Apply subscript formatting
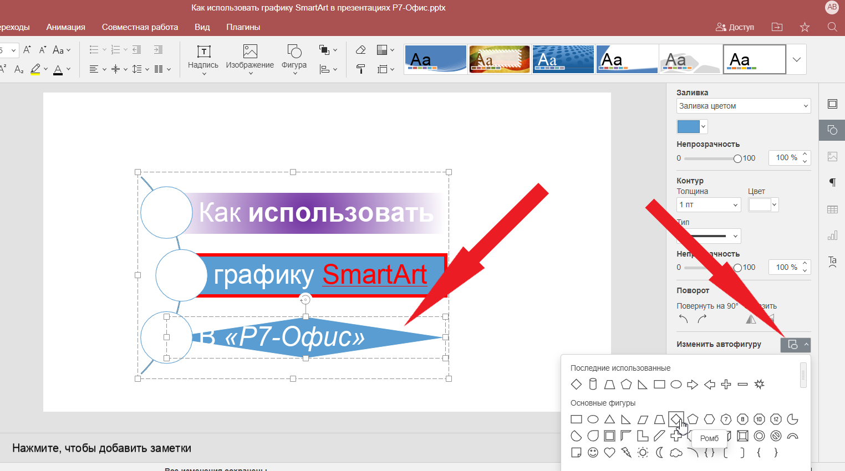This screenshot has height=471, width=845. point(19,69)
